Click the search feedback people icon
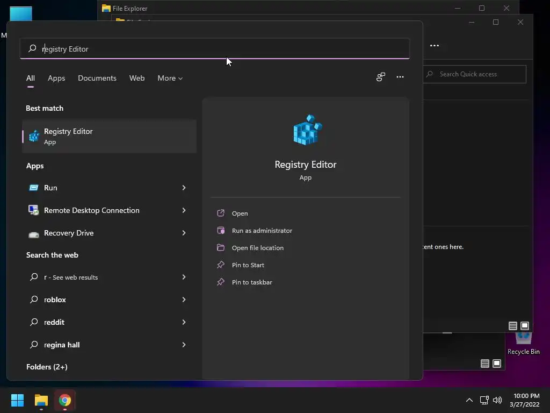The image size is (550, 413). (x=381, y=77)
